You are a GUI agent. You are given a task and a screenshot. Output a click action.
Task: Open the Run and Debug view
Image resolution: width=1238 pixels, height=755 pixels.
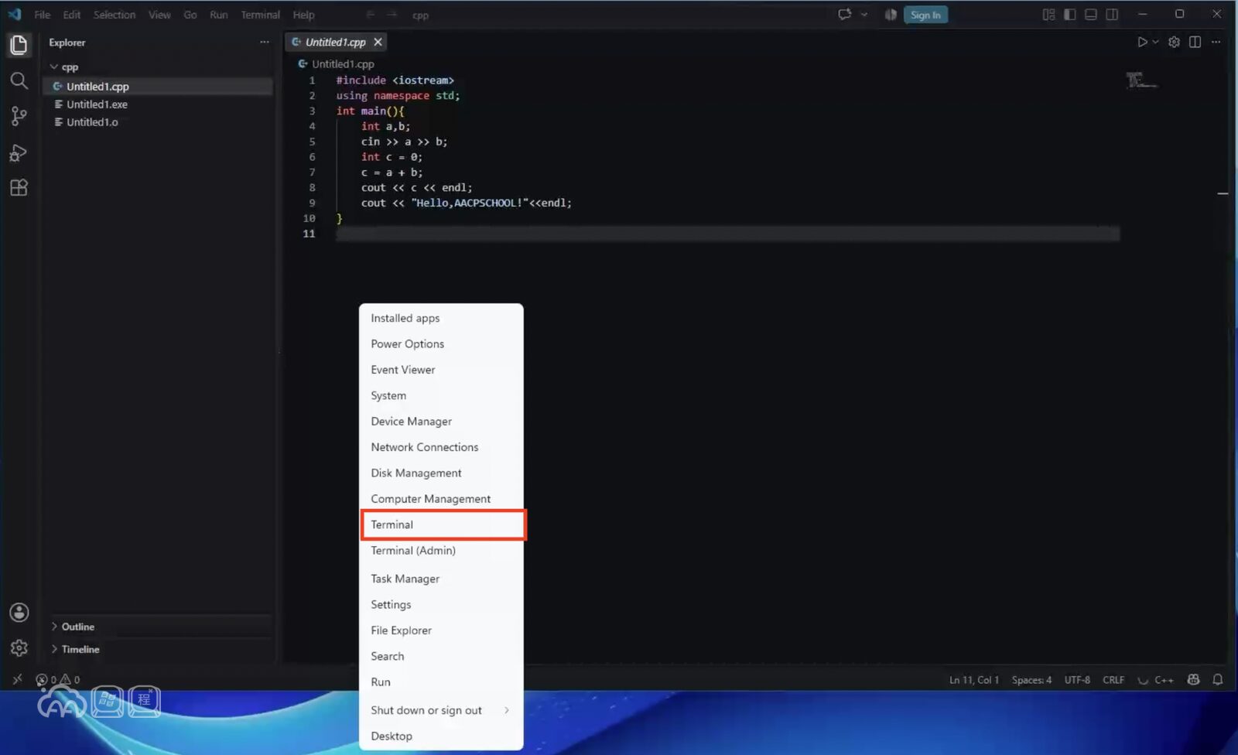click(x=19, y=152)
